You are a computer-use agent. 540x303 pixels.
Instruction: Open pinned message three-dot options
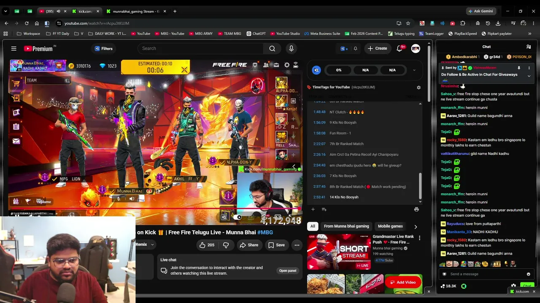coord(529,68)
